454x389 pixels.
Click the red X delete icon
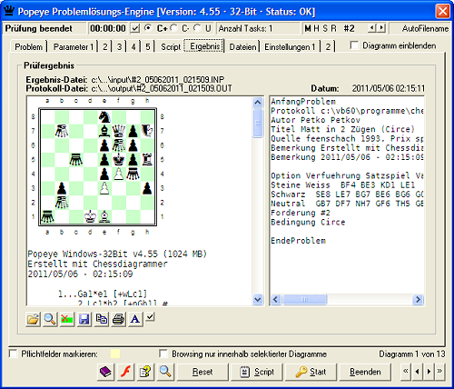(x=67, y=319)
